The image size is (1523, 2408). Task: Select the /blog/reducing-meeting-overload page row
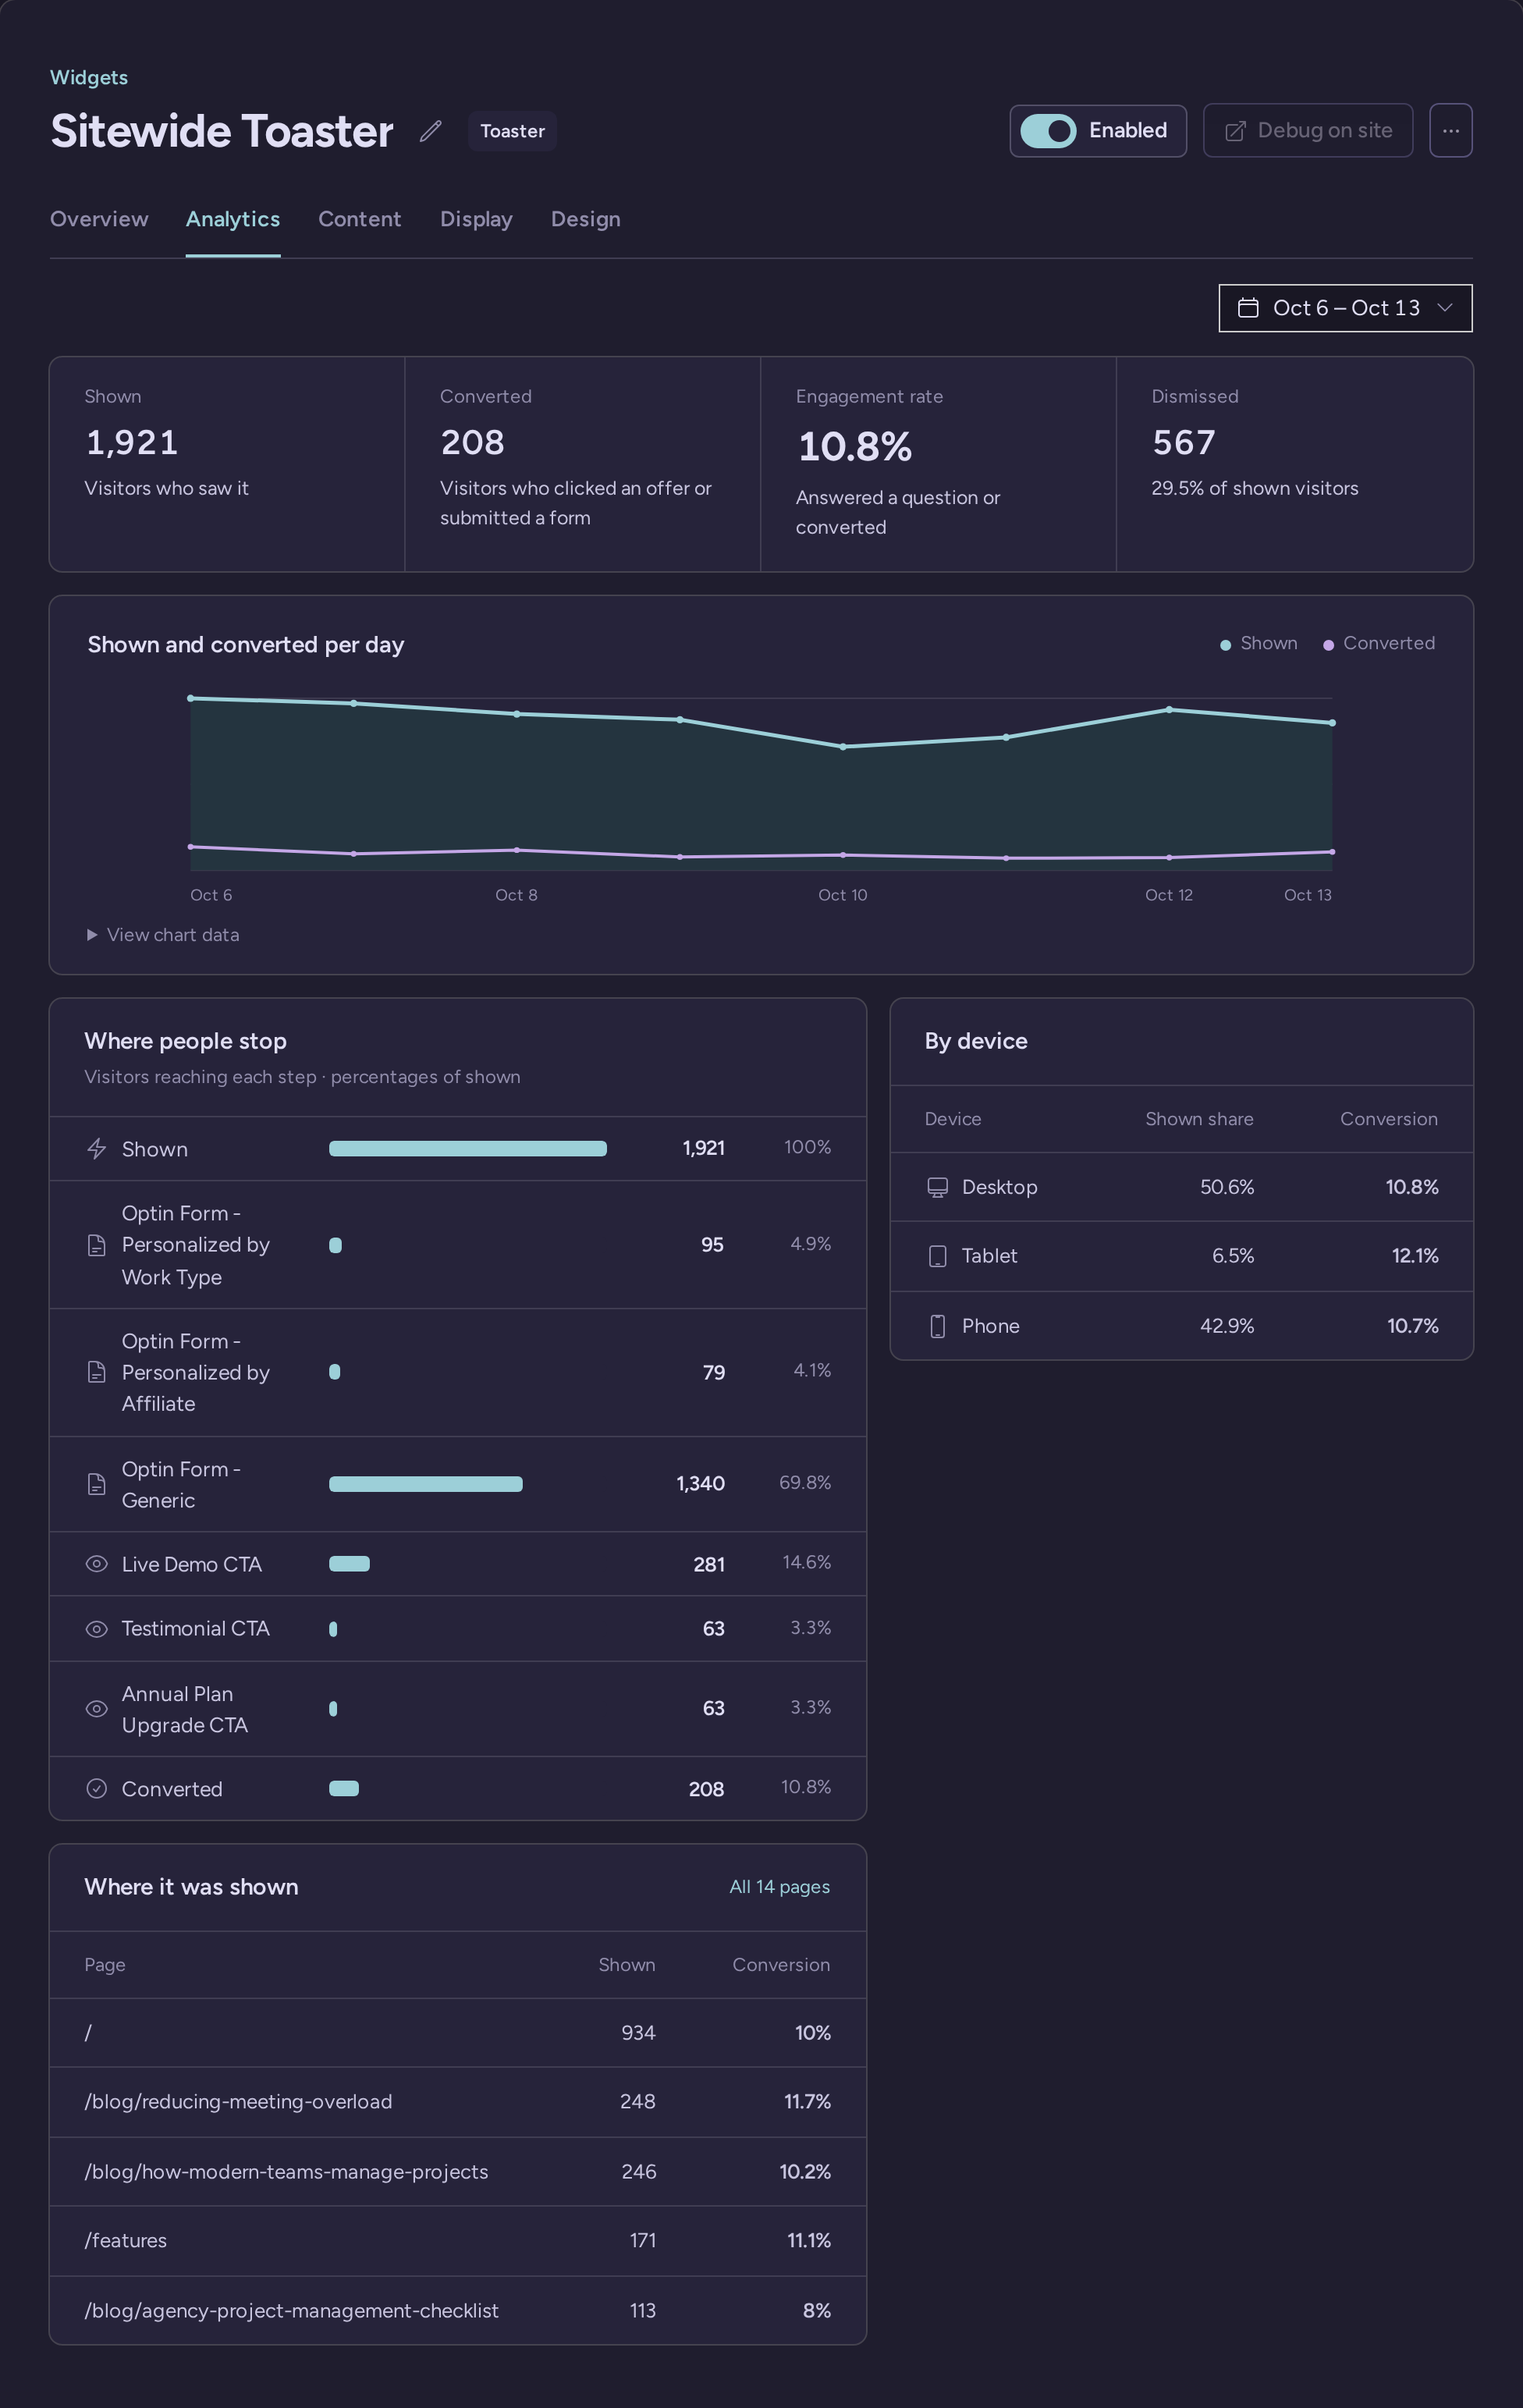point(458,2102)
